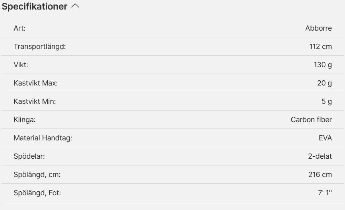Click the 130 g weight value
The image size is (345, 210).
coord(322,65)
